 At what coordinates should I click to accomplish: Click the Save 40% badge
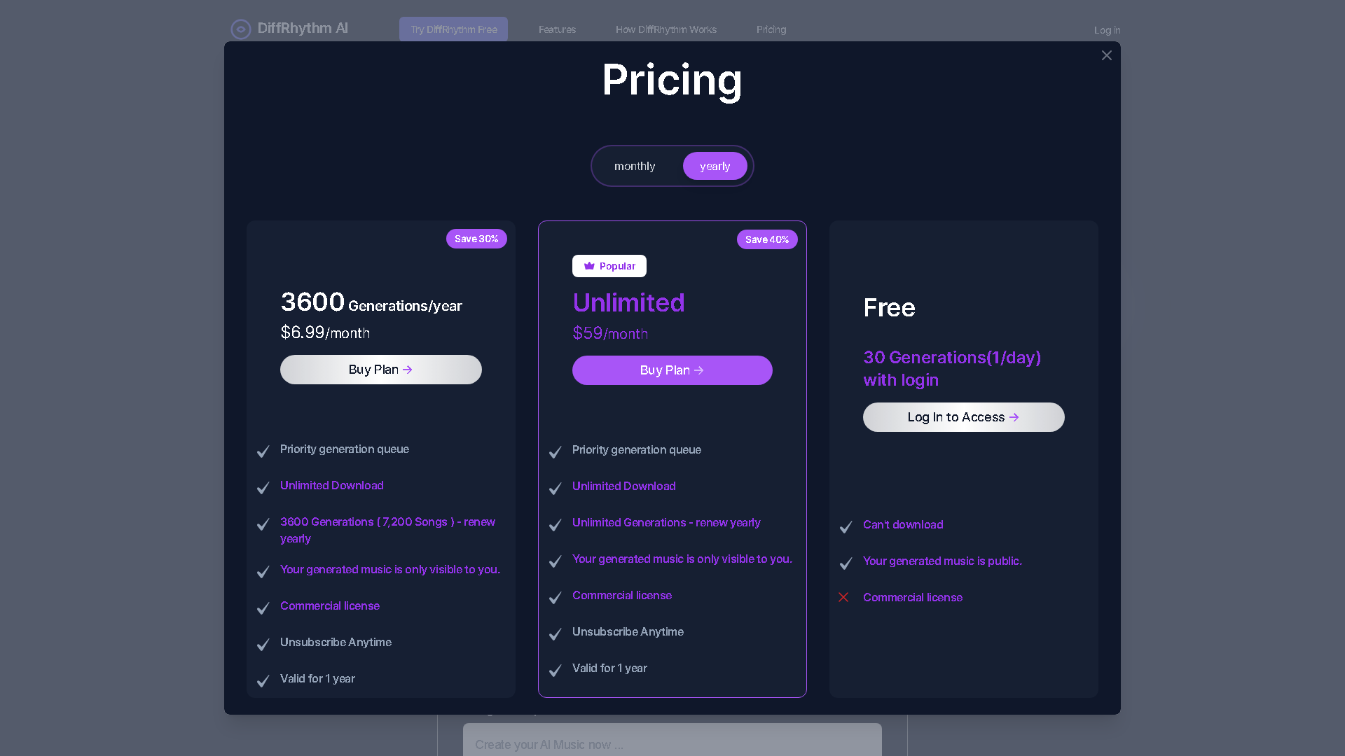(767, 239)
